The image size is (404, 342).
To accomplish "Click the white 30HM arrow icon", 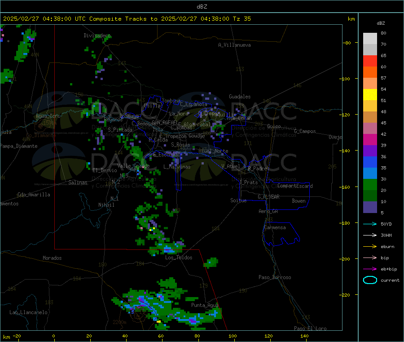I will point(370,235).
